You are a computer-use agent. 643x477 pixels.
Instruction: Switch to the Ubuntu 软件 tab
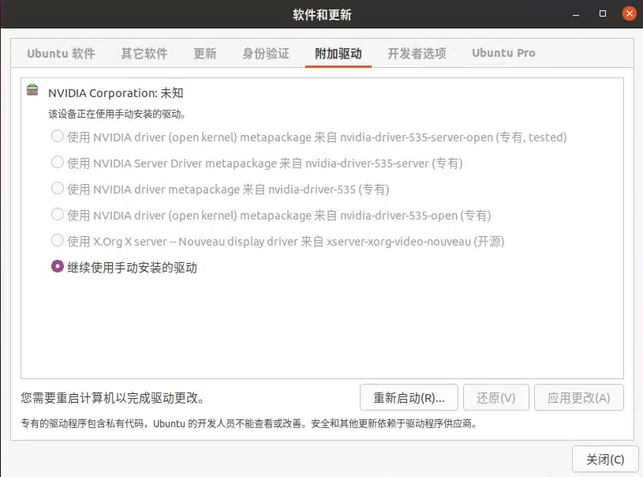point(61,54)
